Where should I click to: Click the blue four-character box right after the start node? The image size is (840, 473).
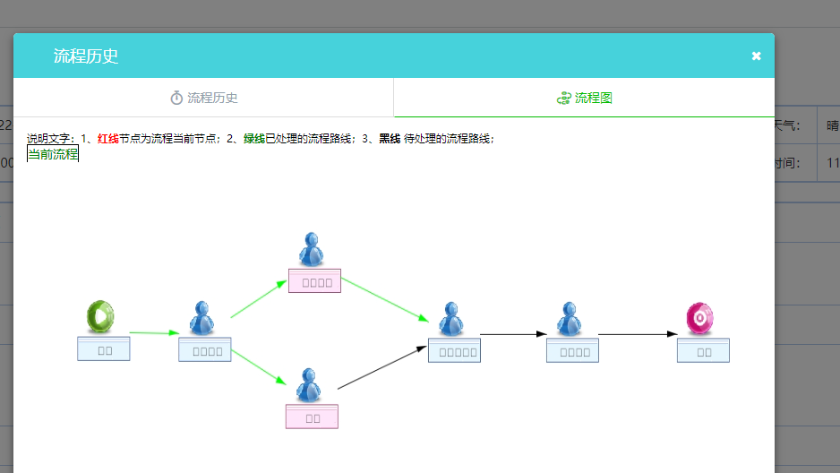click(205, 349)
